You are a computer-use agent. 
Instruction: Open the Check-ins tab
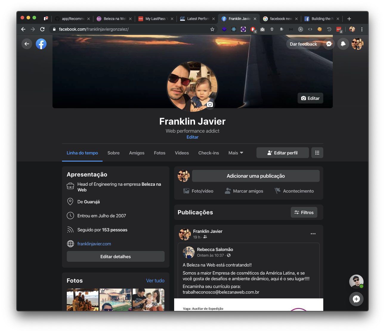click(208, 153)
